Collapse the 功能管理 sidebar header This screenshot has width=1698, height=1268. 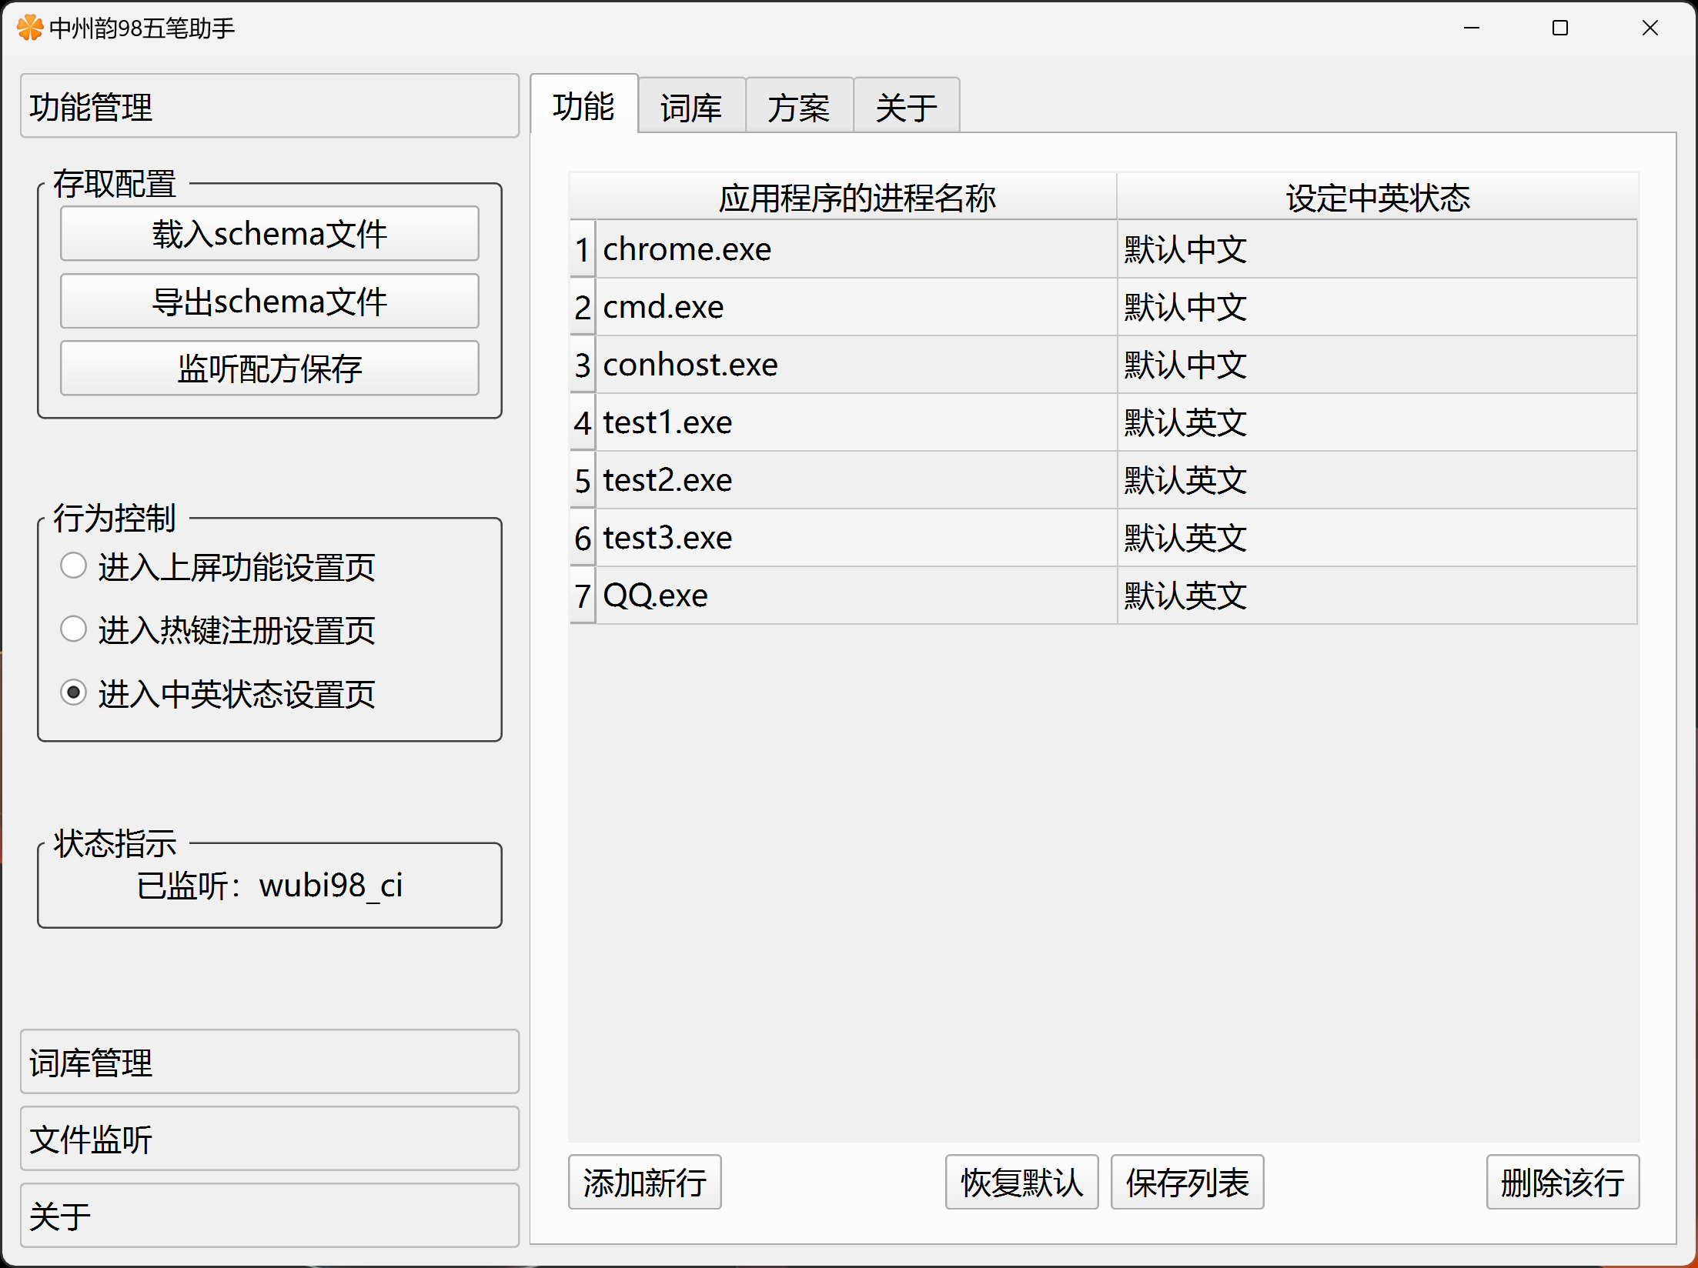click(269, 106)
